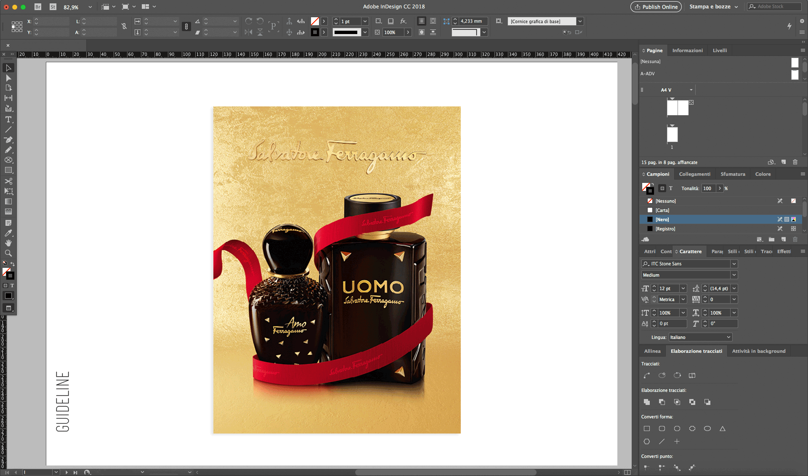
Task: Open Adobe Bridge via Br icon
Action: point(38,7)
